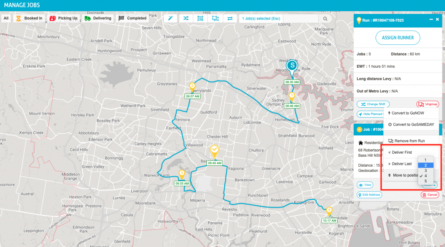Clear selection via '1 Job(s) selected (Esc)'

tap(261, 18)
